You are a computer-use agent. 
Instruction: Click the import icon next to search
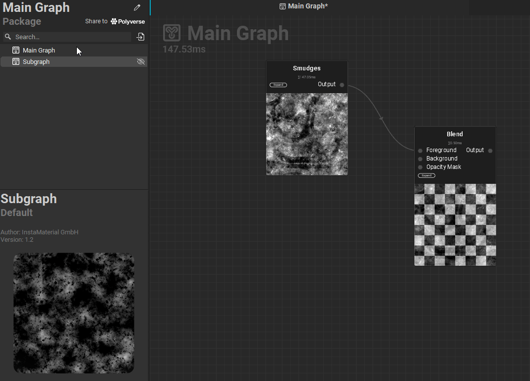pos(140,37)
